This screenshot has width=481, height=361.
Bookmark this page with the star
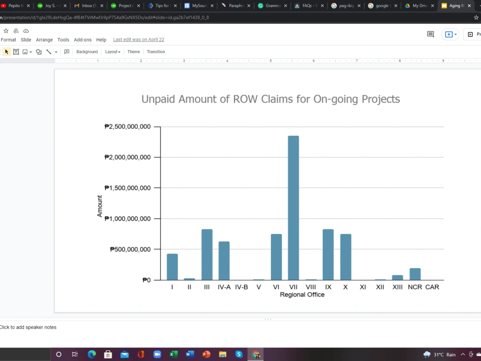pyautogui.click(x=476, y=17)
